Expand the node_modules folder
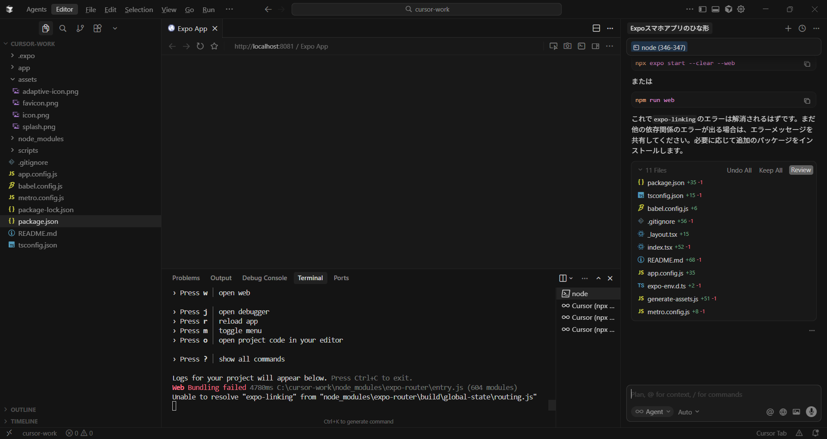 (x=40, y=139)
